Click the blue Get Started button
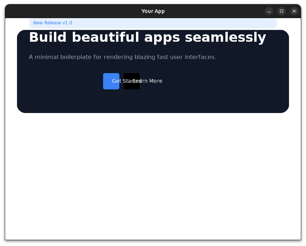This screenshot has height=246, width=306. click(x=111, y=81)
